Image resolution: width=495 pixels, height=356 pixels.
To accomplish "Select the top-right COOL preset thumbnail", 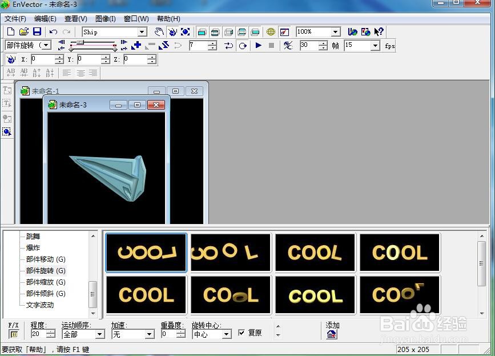I will pos(400,253).
